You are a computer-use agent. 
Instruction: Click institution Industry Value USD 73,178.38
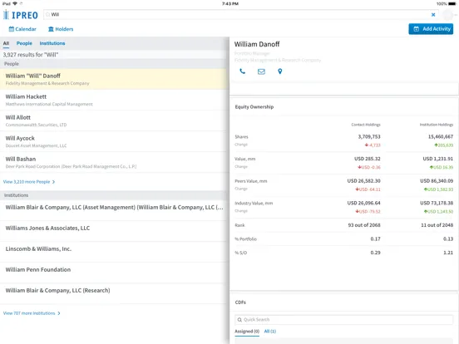(437, 203)
